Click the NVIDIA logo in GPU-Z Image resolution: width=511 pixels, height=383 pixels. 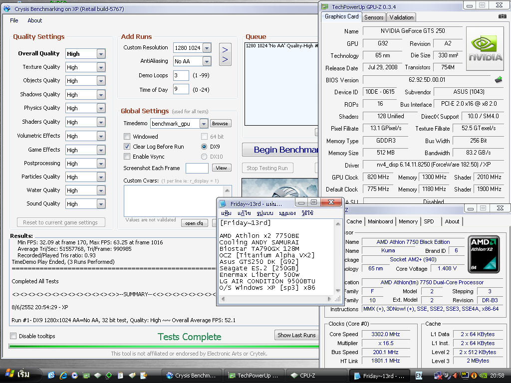coord(485,48)
